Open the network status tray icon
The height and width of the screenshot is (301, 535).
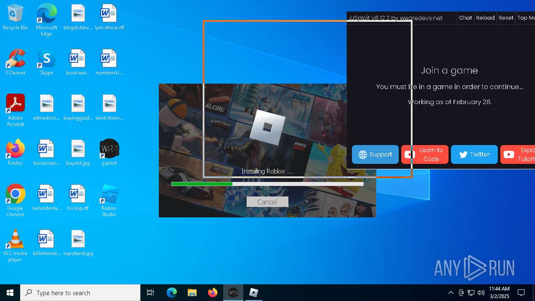[471, 293]
